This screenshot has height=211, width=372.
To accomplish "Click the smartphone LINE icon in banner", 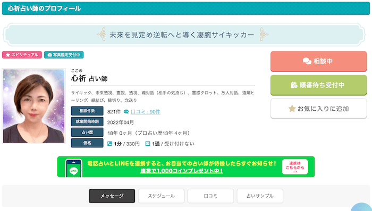I will (x=74, y=168).
